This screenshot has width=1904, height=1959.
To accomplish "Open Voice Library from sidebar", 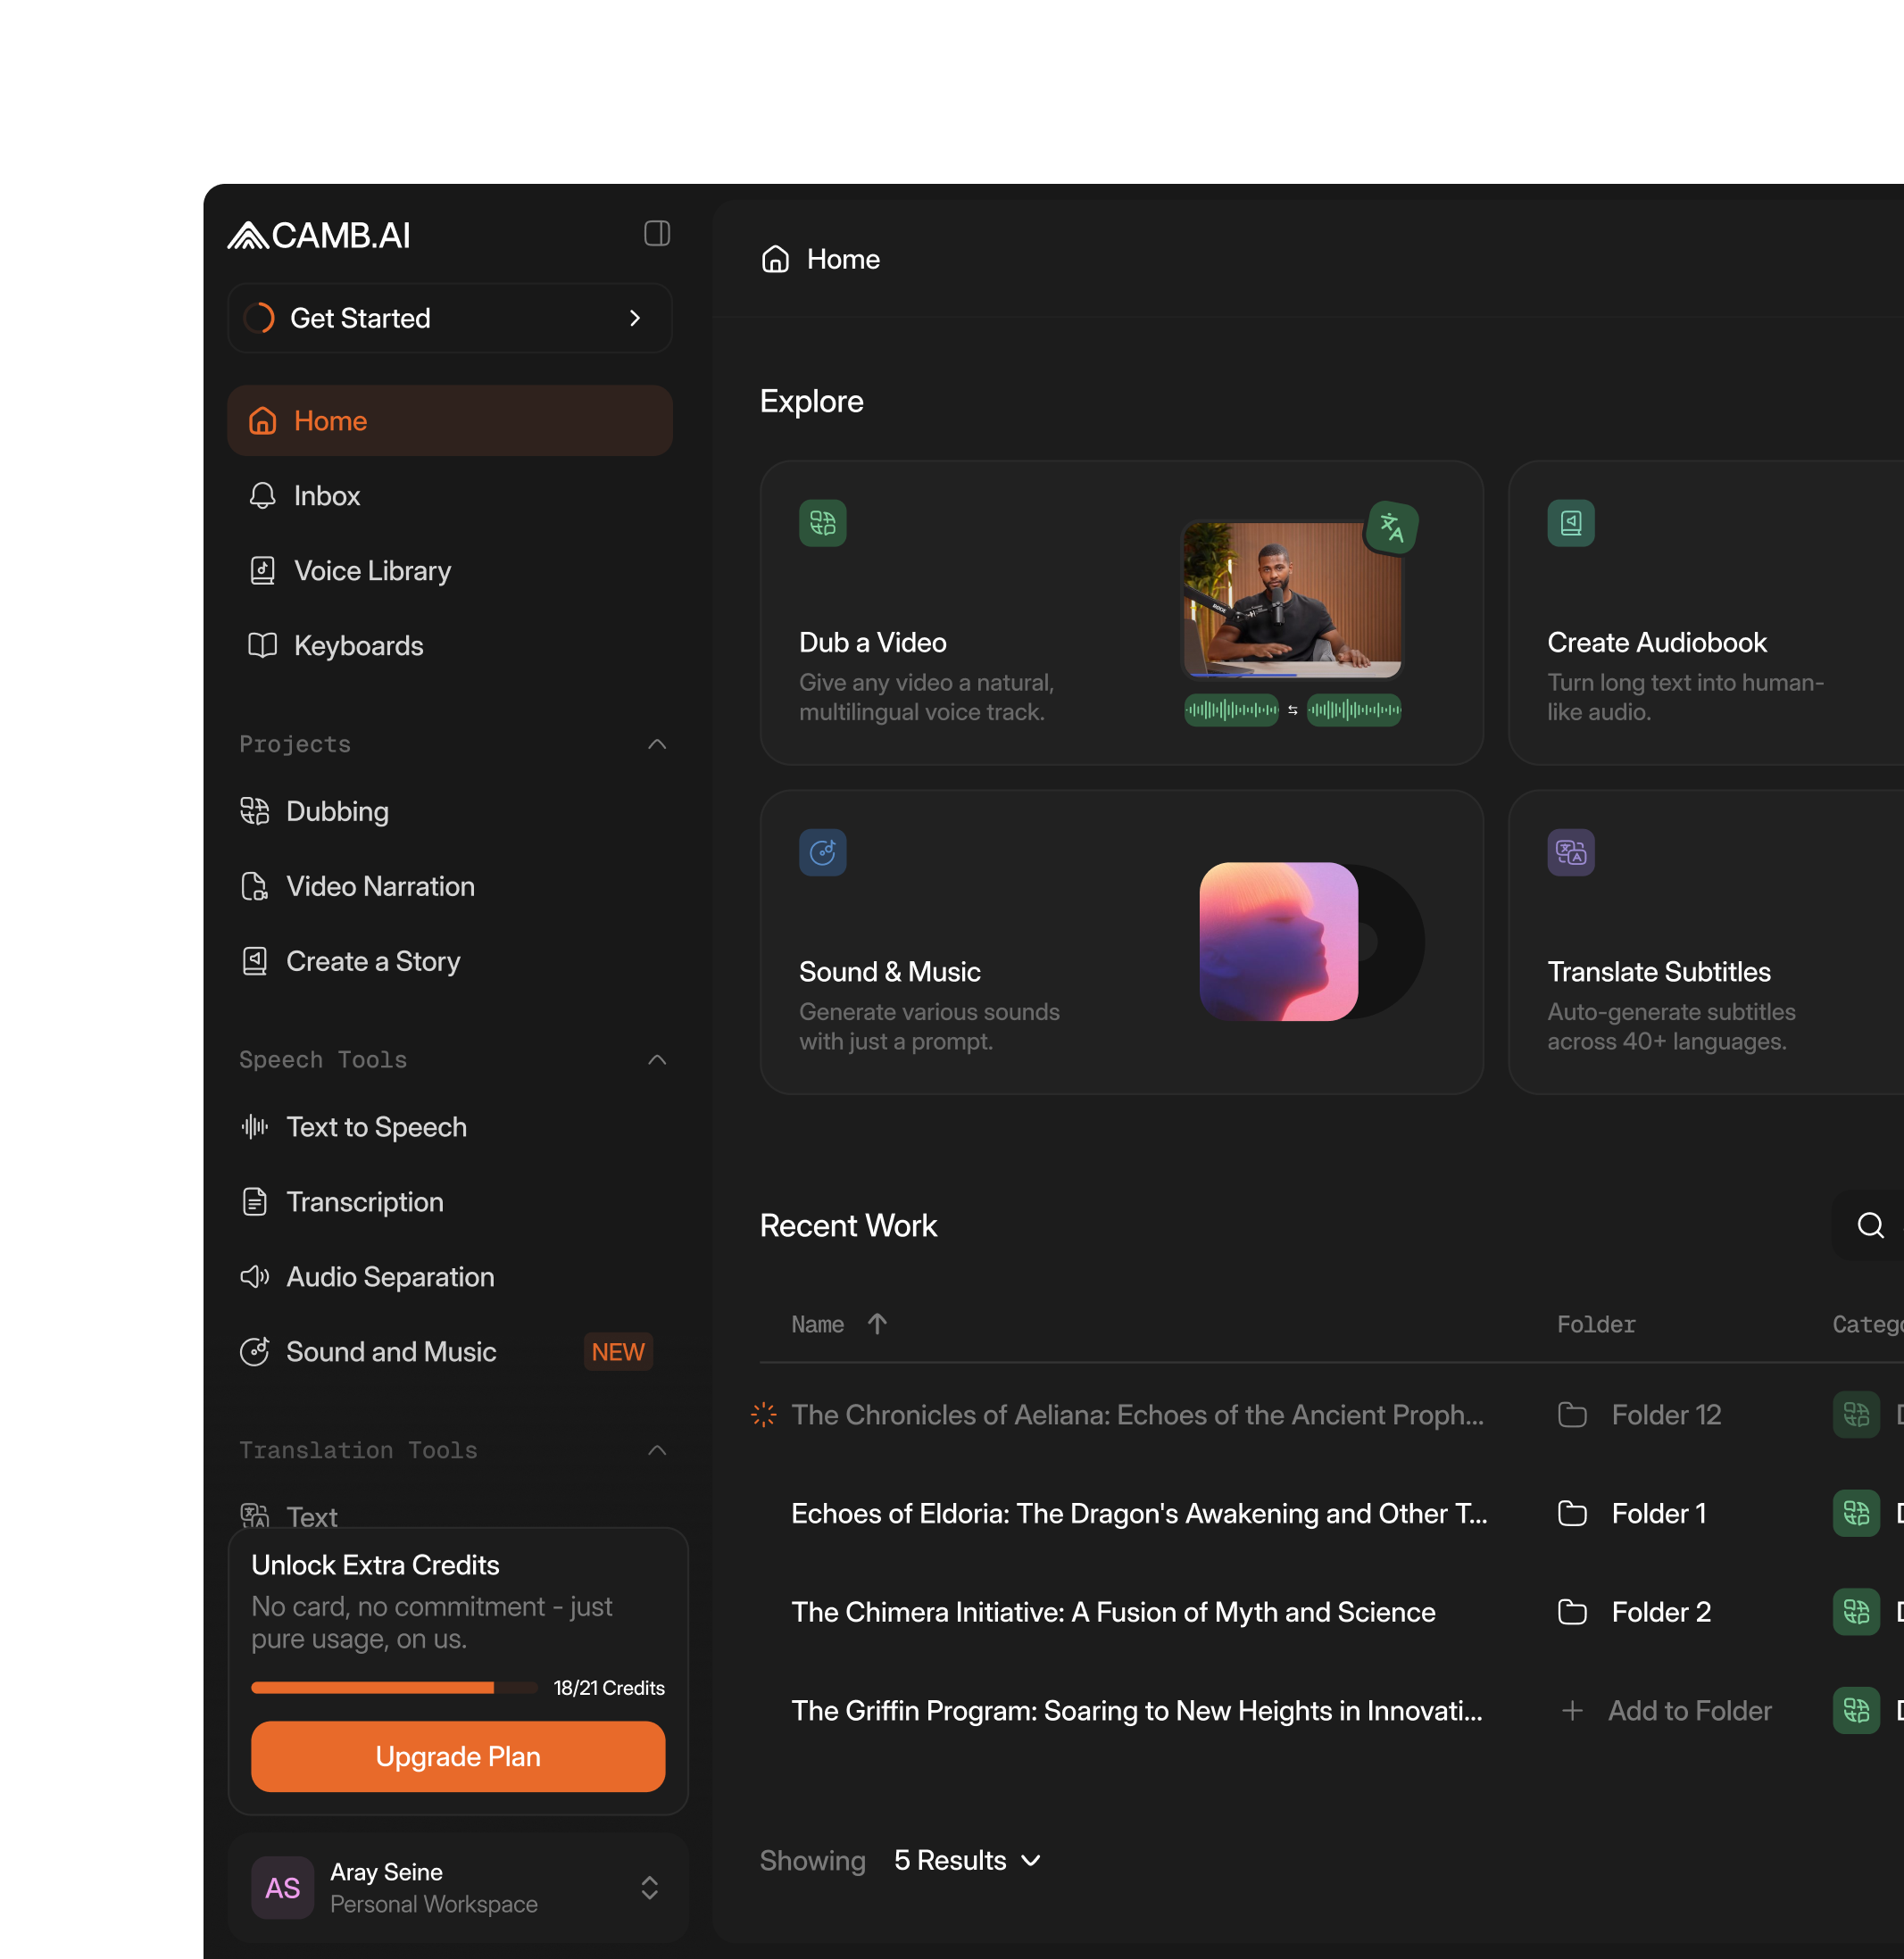I will pyautogui.click(x=371, y=570).
